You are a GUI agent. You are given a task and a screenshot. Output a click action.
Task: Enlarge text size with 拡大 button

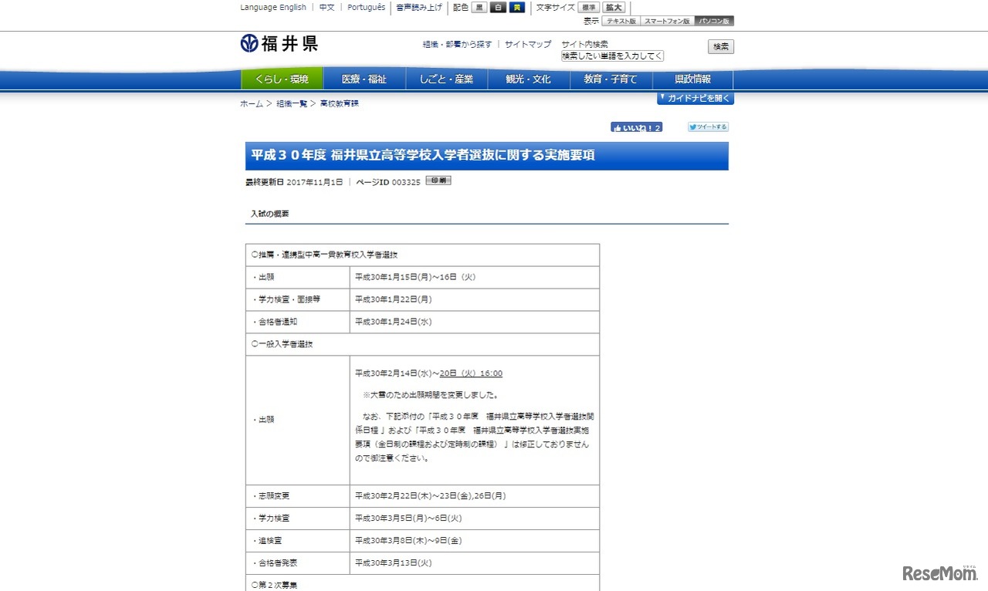614,7
